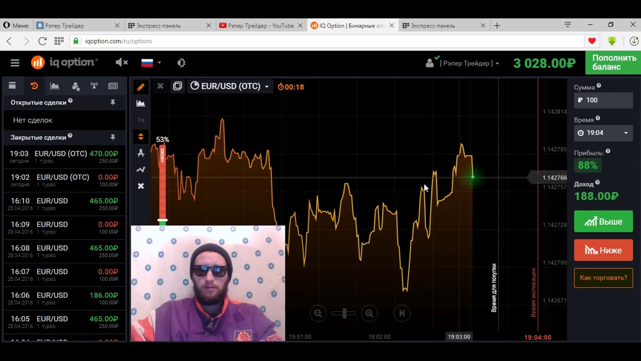This screenshot has width=641, height=361.
Task: Adjust the chart zoom slider
Action: tap(344, 313)
